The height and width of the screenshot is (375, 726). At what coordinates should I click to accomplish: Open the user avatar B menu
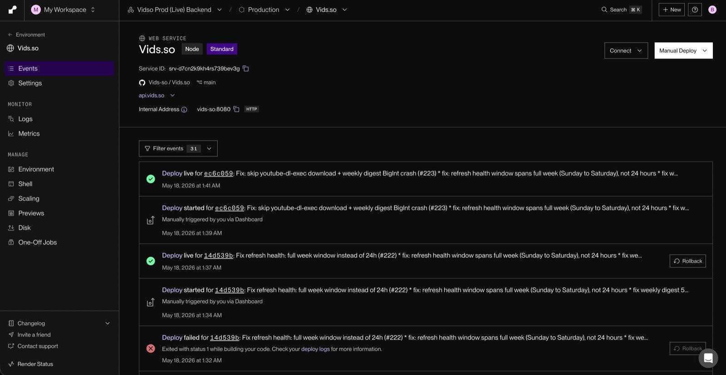click(x=712, y=10)
